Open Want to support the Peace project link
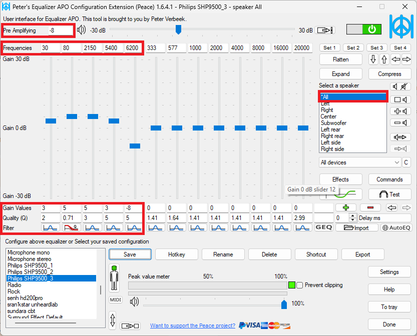The image size is (417, 336). (193, 325)
